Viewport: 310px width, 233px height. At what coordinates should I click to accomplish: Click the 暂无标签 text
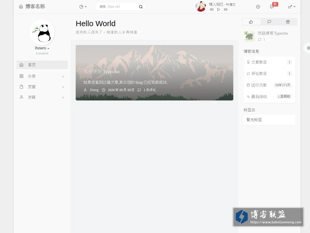pyautogui.click(x=254, y=120)
